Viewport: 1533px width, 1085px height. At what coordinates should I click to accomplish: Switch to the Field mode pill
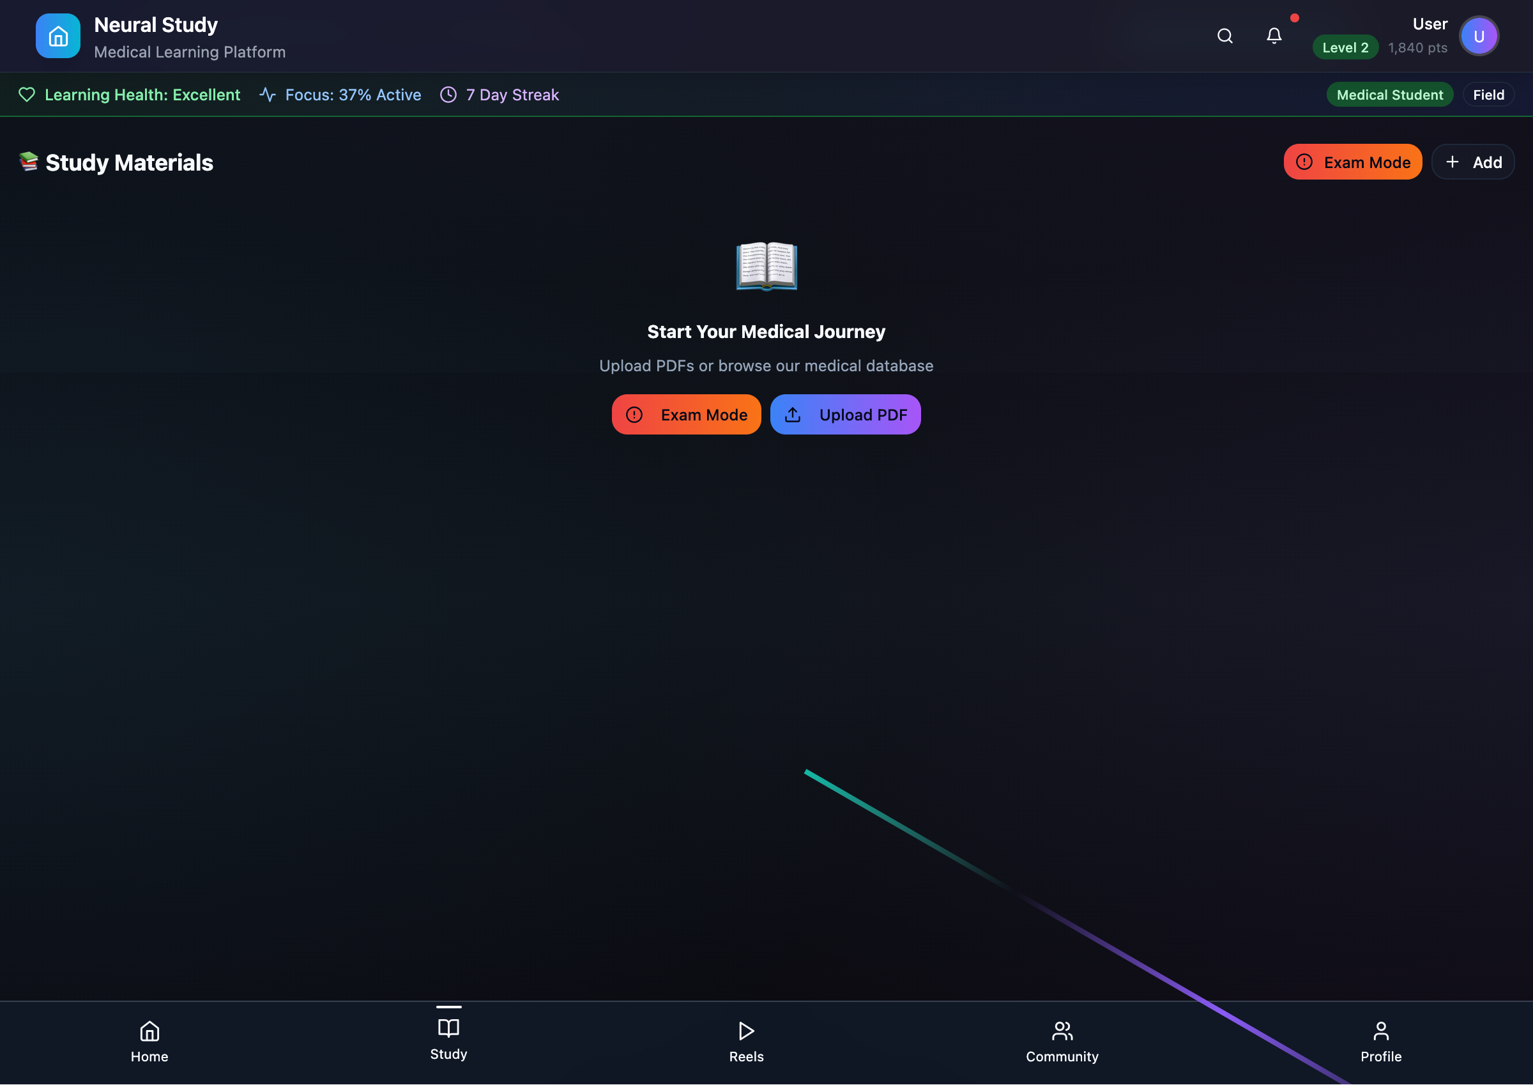[1488, 95]
